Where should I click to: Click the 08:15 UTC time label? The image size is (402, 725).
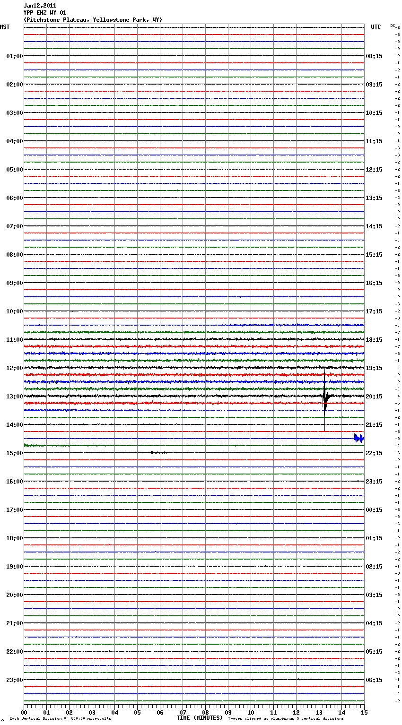(x=374, y=56)
